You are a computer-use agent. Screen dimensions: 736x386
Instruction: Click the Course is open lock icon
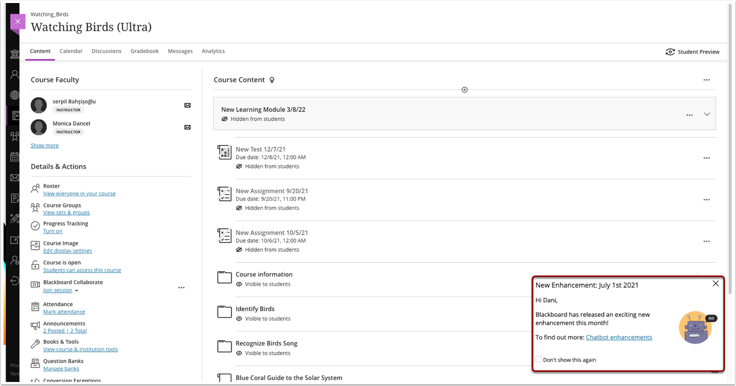click(35, 265)
